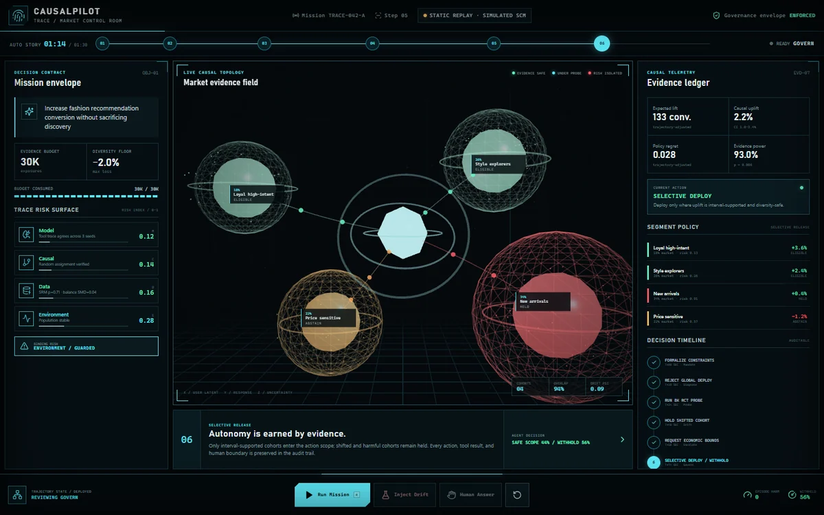Click the reset circular arrow button
The image size is (824, 515).
(x=517, y=494)
